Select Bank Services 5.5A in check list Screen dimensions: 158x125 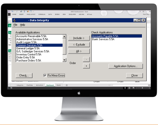(x=103, y=39)
